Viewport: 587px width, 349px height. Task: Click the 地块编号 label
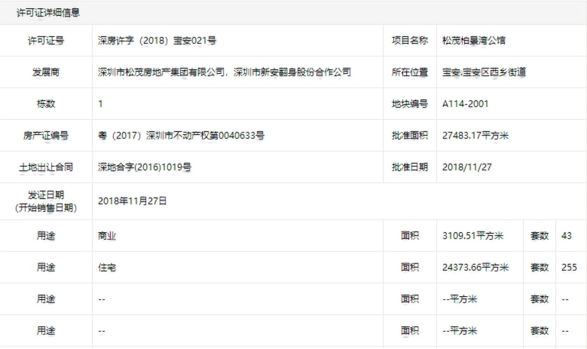[x=410, y=104]
